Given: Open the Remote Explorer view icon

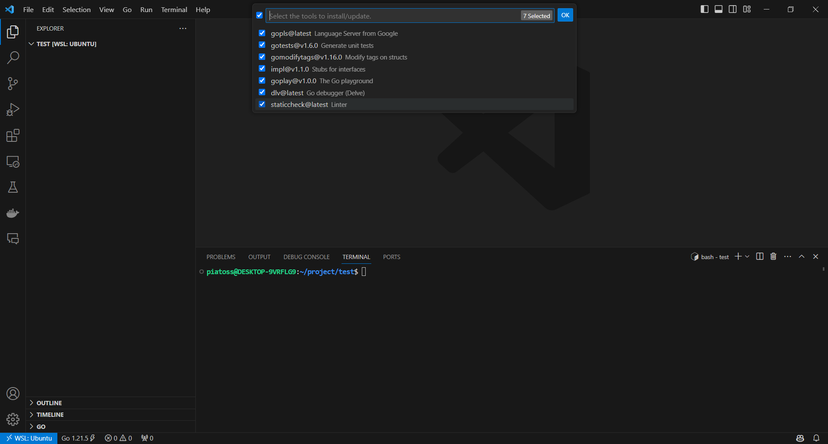Looking at the screenshot, I should pyautogui.click(x=13, y=162).
